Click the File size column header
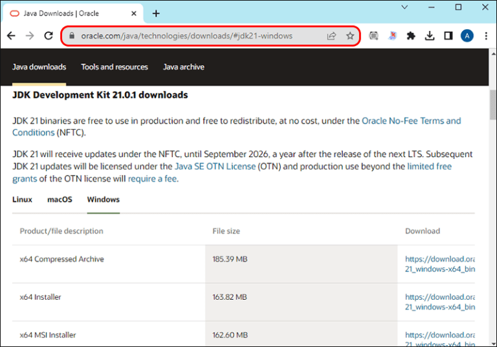The width and height of the screenshot is (497, 347). tap(226, 231)
